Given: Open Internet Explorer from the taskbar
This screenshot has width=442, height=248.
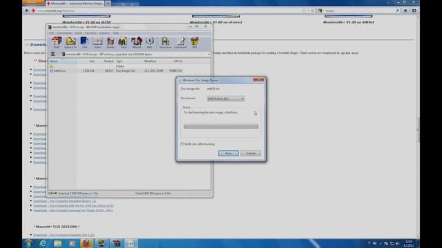Looking at the screenshot, I should pos(43,243).
